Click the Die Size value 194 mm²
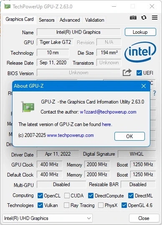This screenshot has height=225, width=162. pyautogui.click(x=109, y=53)
